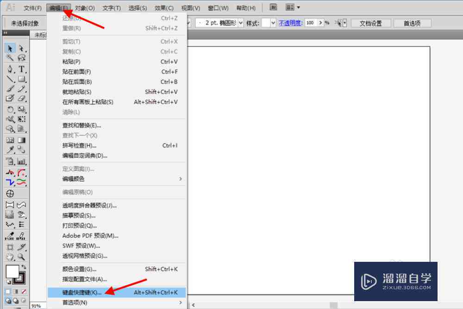Collapse the tools panel with double arrows
The height and width of the screenshot is (309, 463).
[5, 33]
